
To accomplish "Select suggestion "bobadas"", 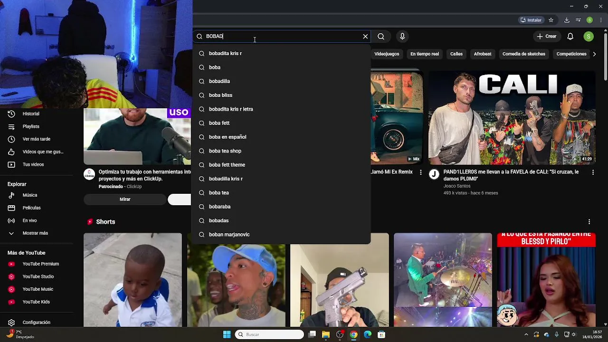I will coord(281,220).
